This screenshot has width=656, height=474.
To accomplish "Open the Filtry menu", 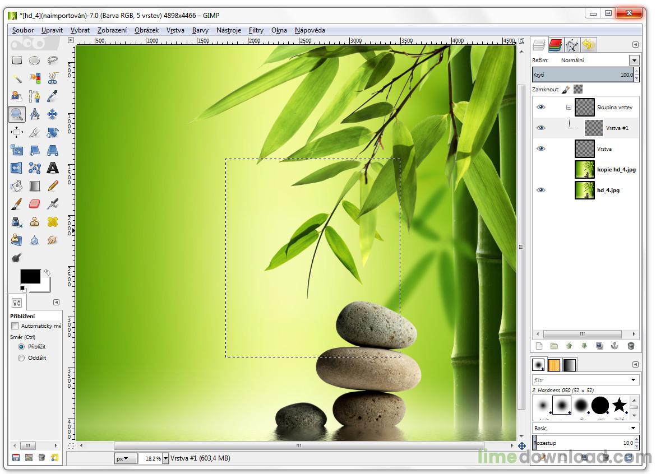I will tap(256, 30).
